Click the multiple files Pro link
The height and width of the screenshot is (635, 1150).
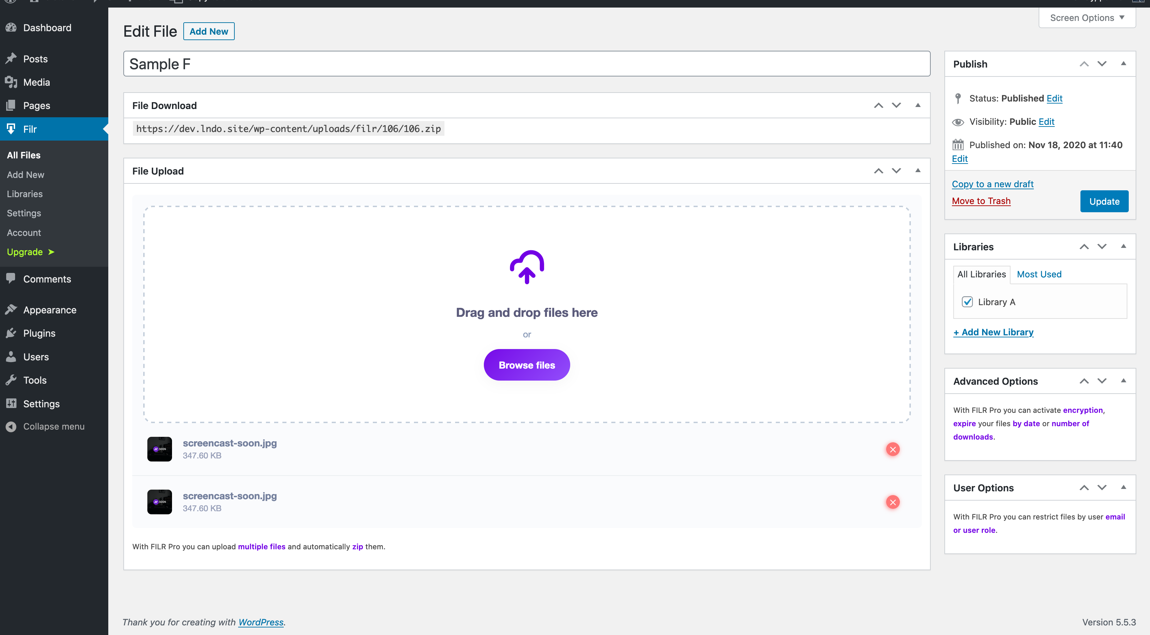261,547
